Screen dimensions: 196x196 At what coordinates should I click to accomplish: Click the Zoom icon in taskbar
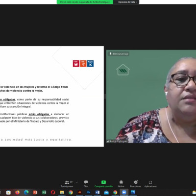click(x=124, y=193)
